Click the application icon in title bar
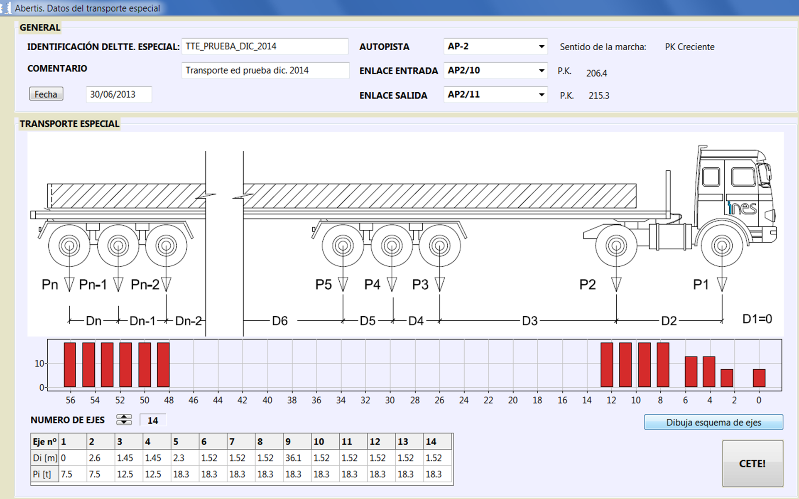Screen dimensions: 799x499 point(5,8)
